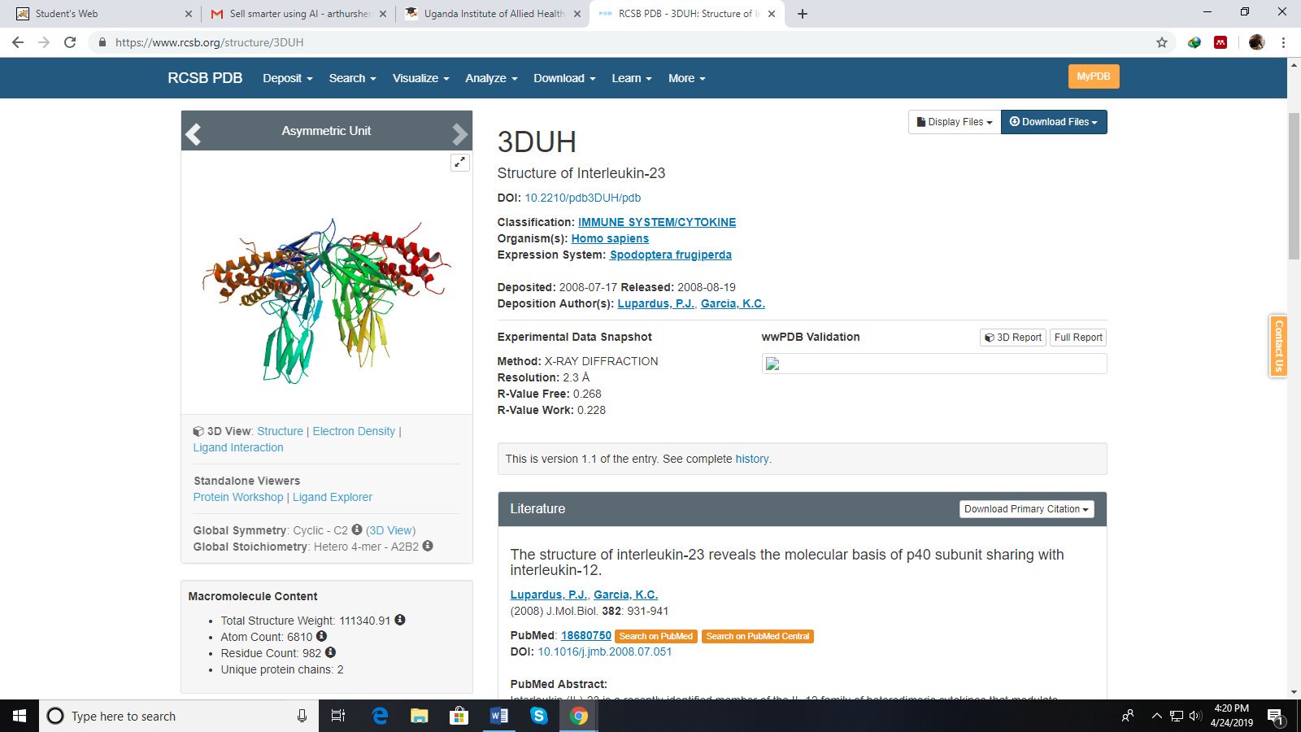Viewport: 1301px width, 732px height.
Task: Click the MyPDB button
Action: 1094,76
